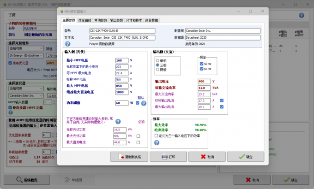Open the 商业数据 tab
This screenshot has width=314, height=189.
tap(151, 21)
